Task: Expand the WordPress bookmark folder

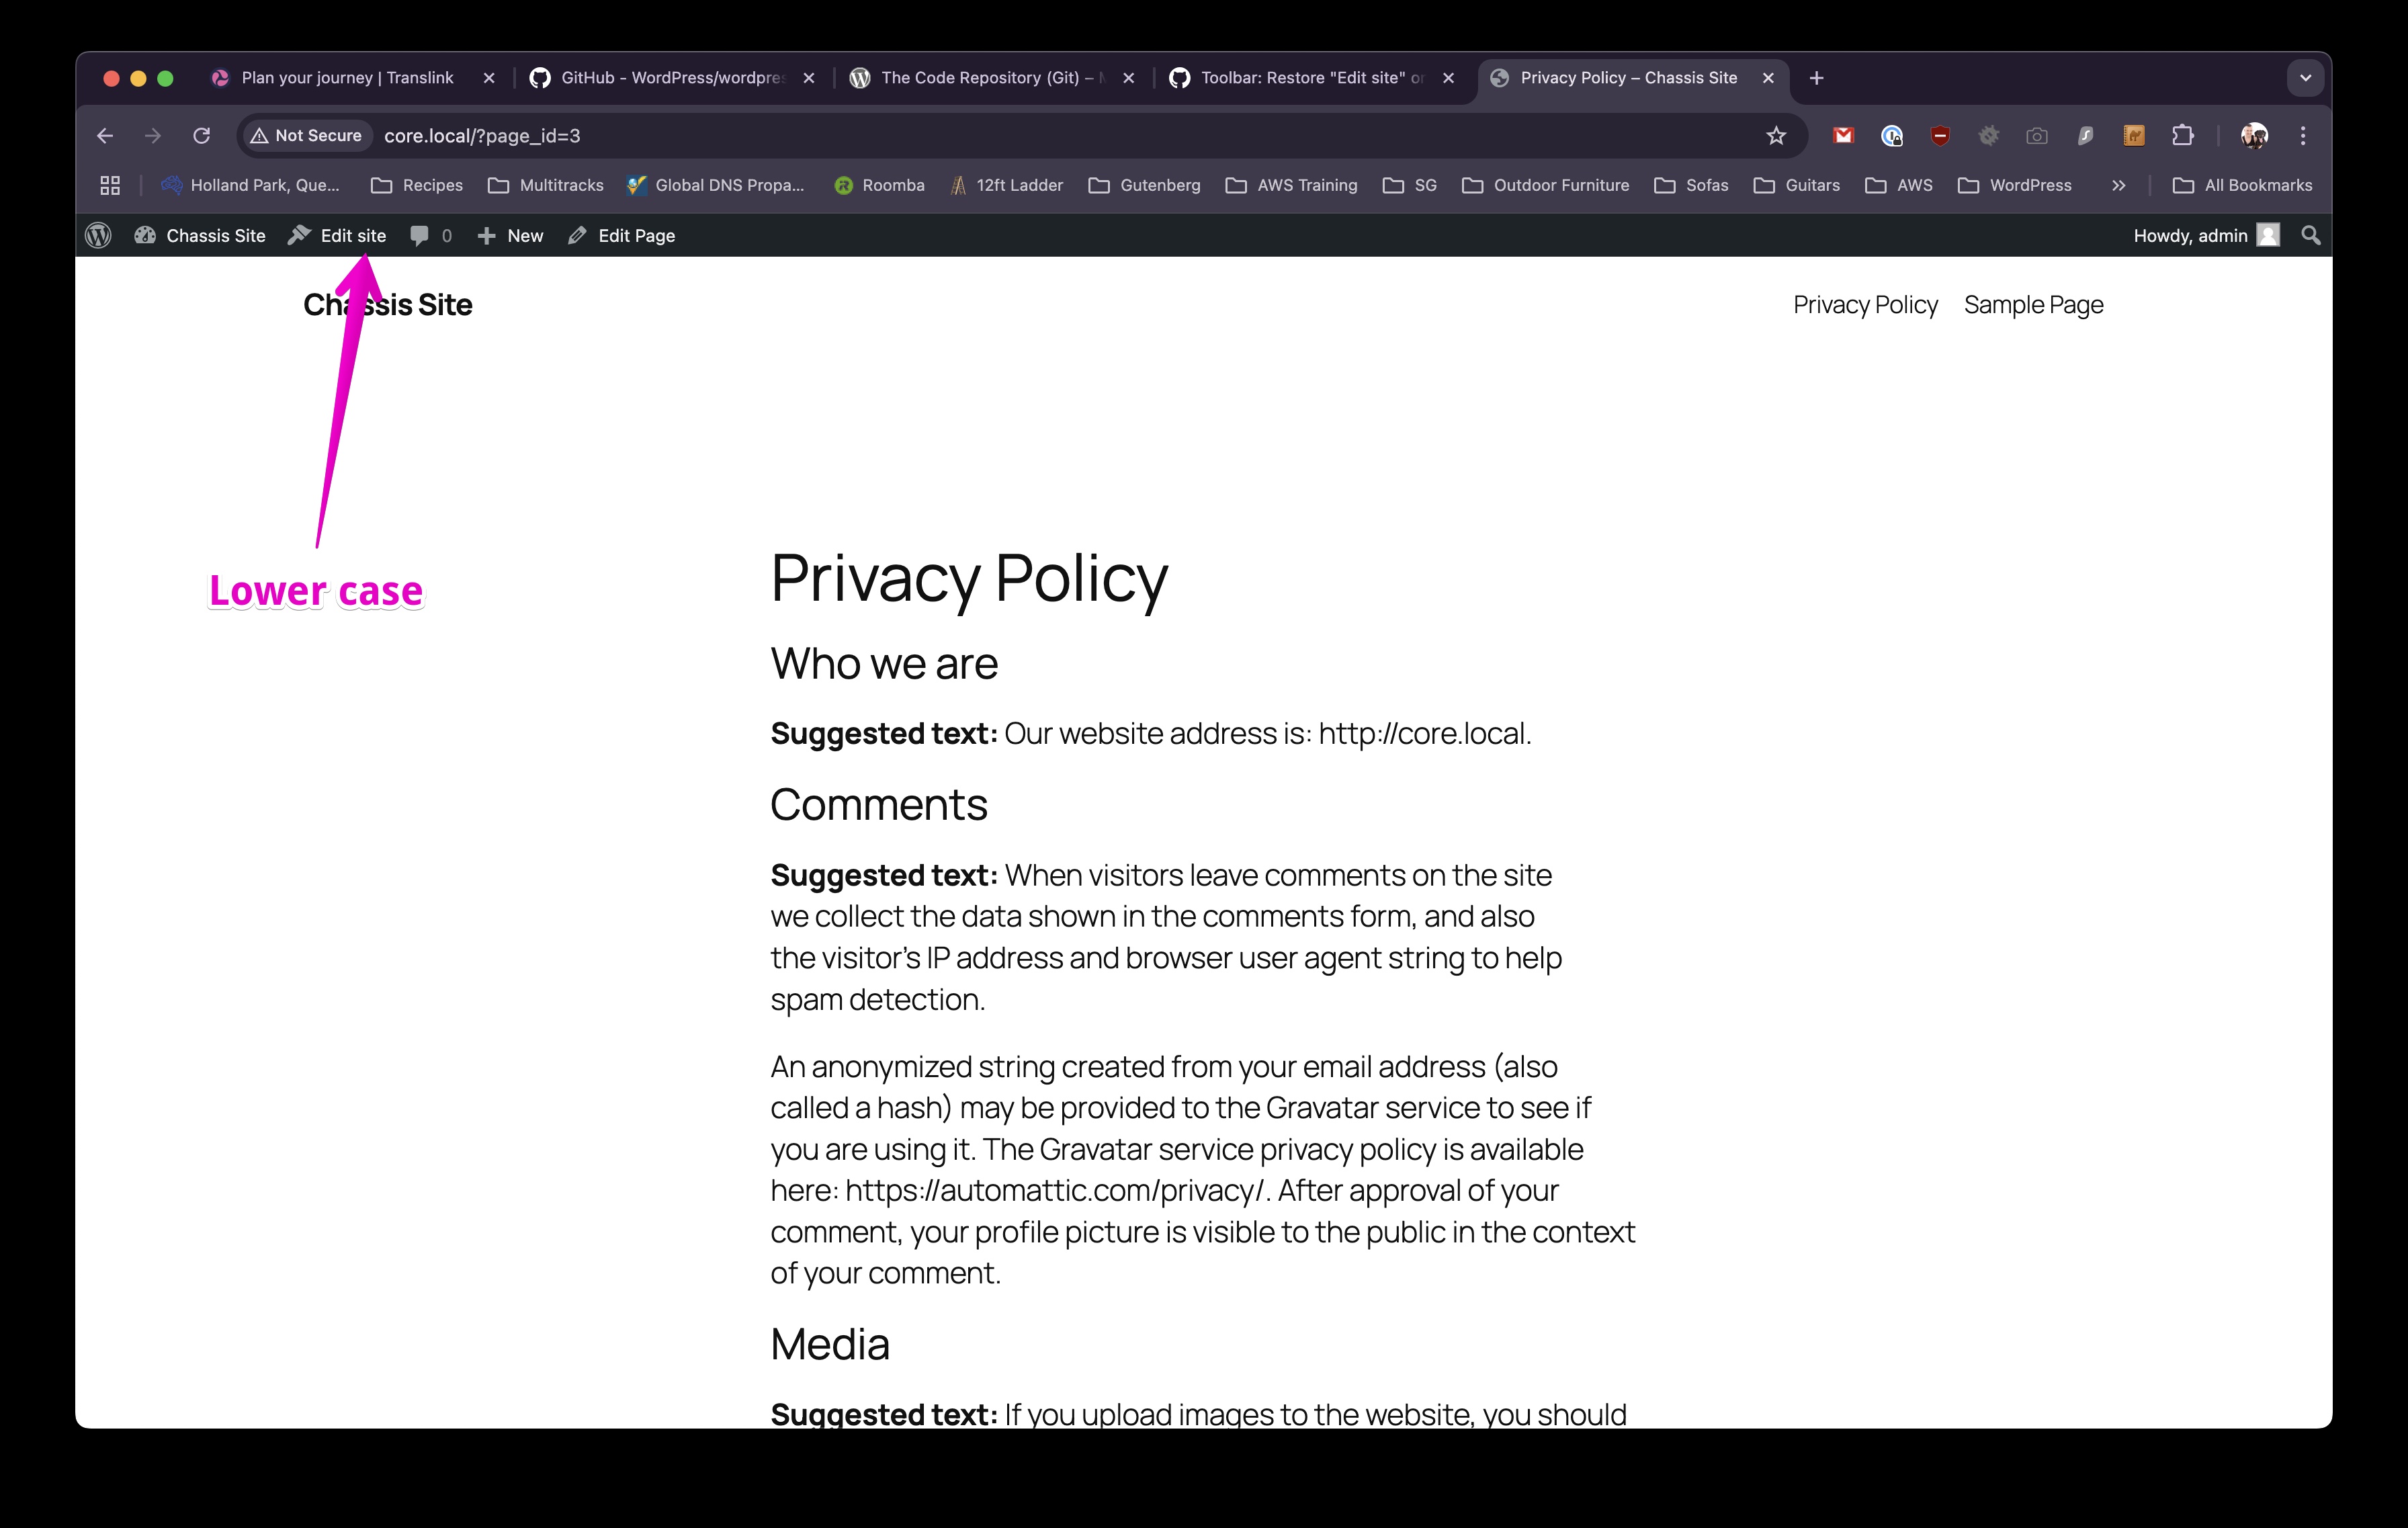Action: tap(2015, 185)
